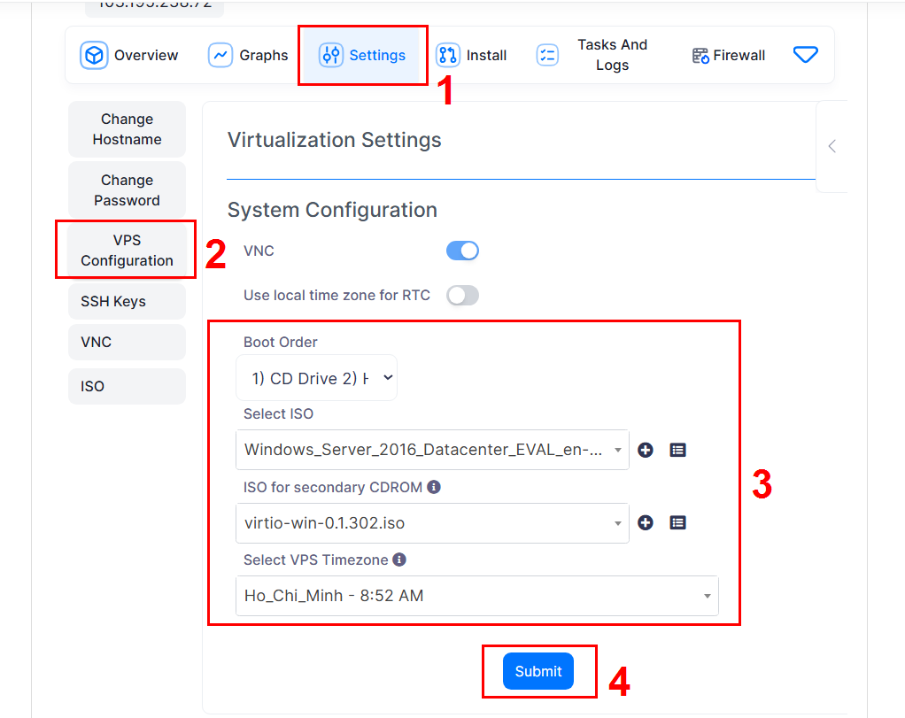Open SSH Keys in sidebar
The height and width of the screenshot is (718, 905).
coord(127,301)
